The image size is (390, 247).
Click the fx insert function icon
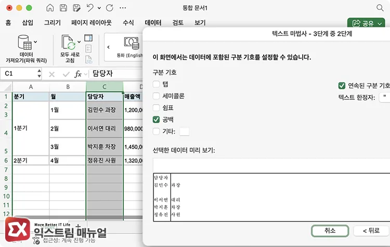(78, 74)
